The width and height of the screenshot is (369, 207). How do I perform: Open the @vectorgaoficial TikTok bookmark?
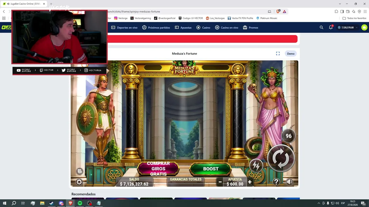(x=165, y=18)
